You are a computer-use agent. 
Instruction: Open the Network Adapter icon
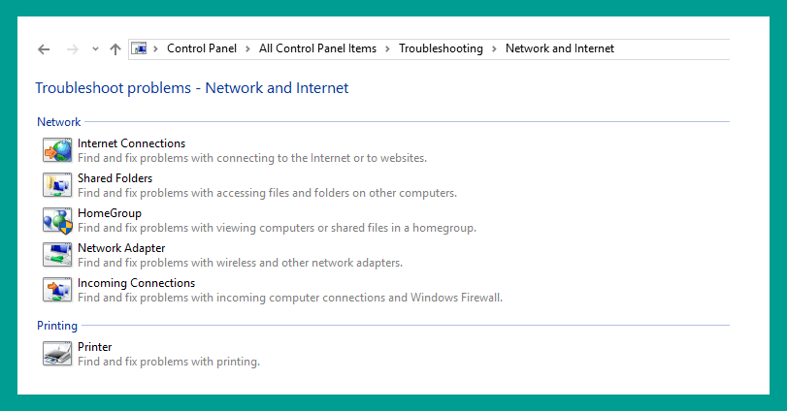pyautogui.click(x=57, y=255)
